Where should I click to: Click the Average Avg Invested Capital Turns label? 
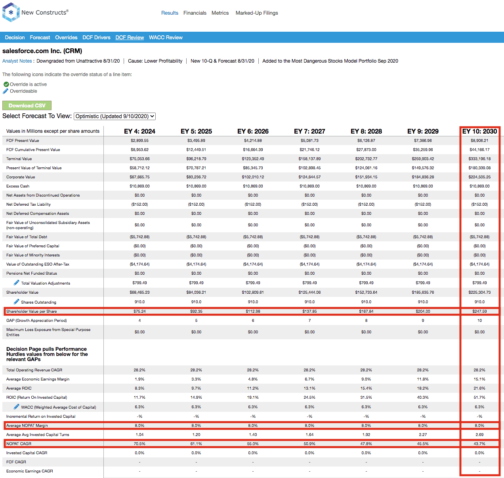[38, 435]
